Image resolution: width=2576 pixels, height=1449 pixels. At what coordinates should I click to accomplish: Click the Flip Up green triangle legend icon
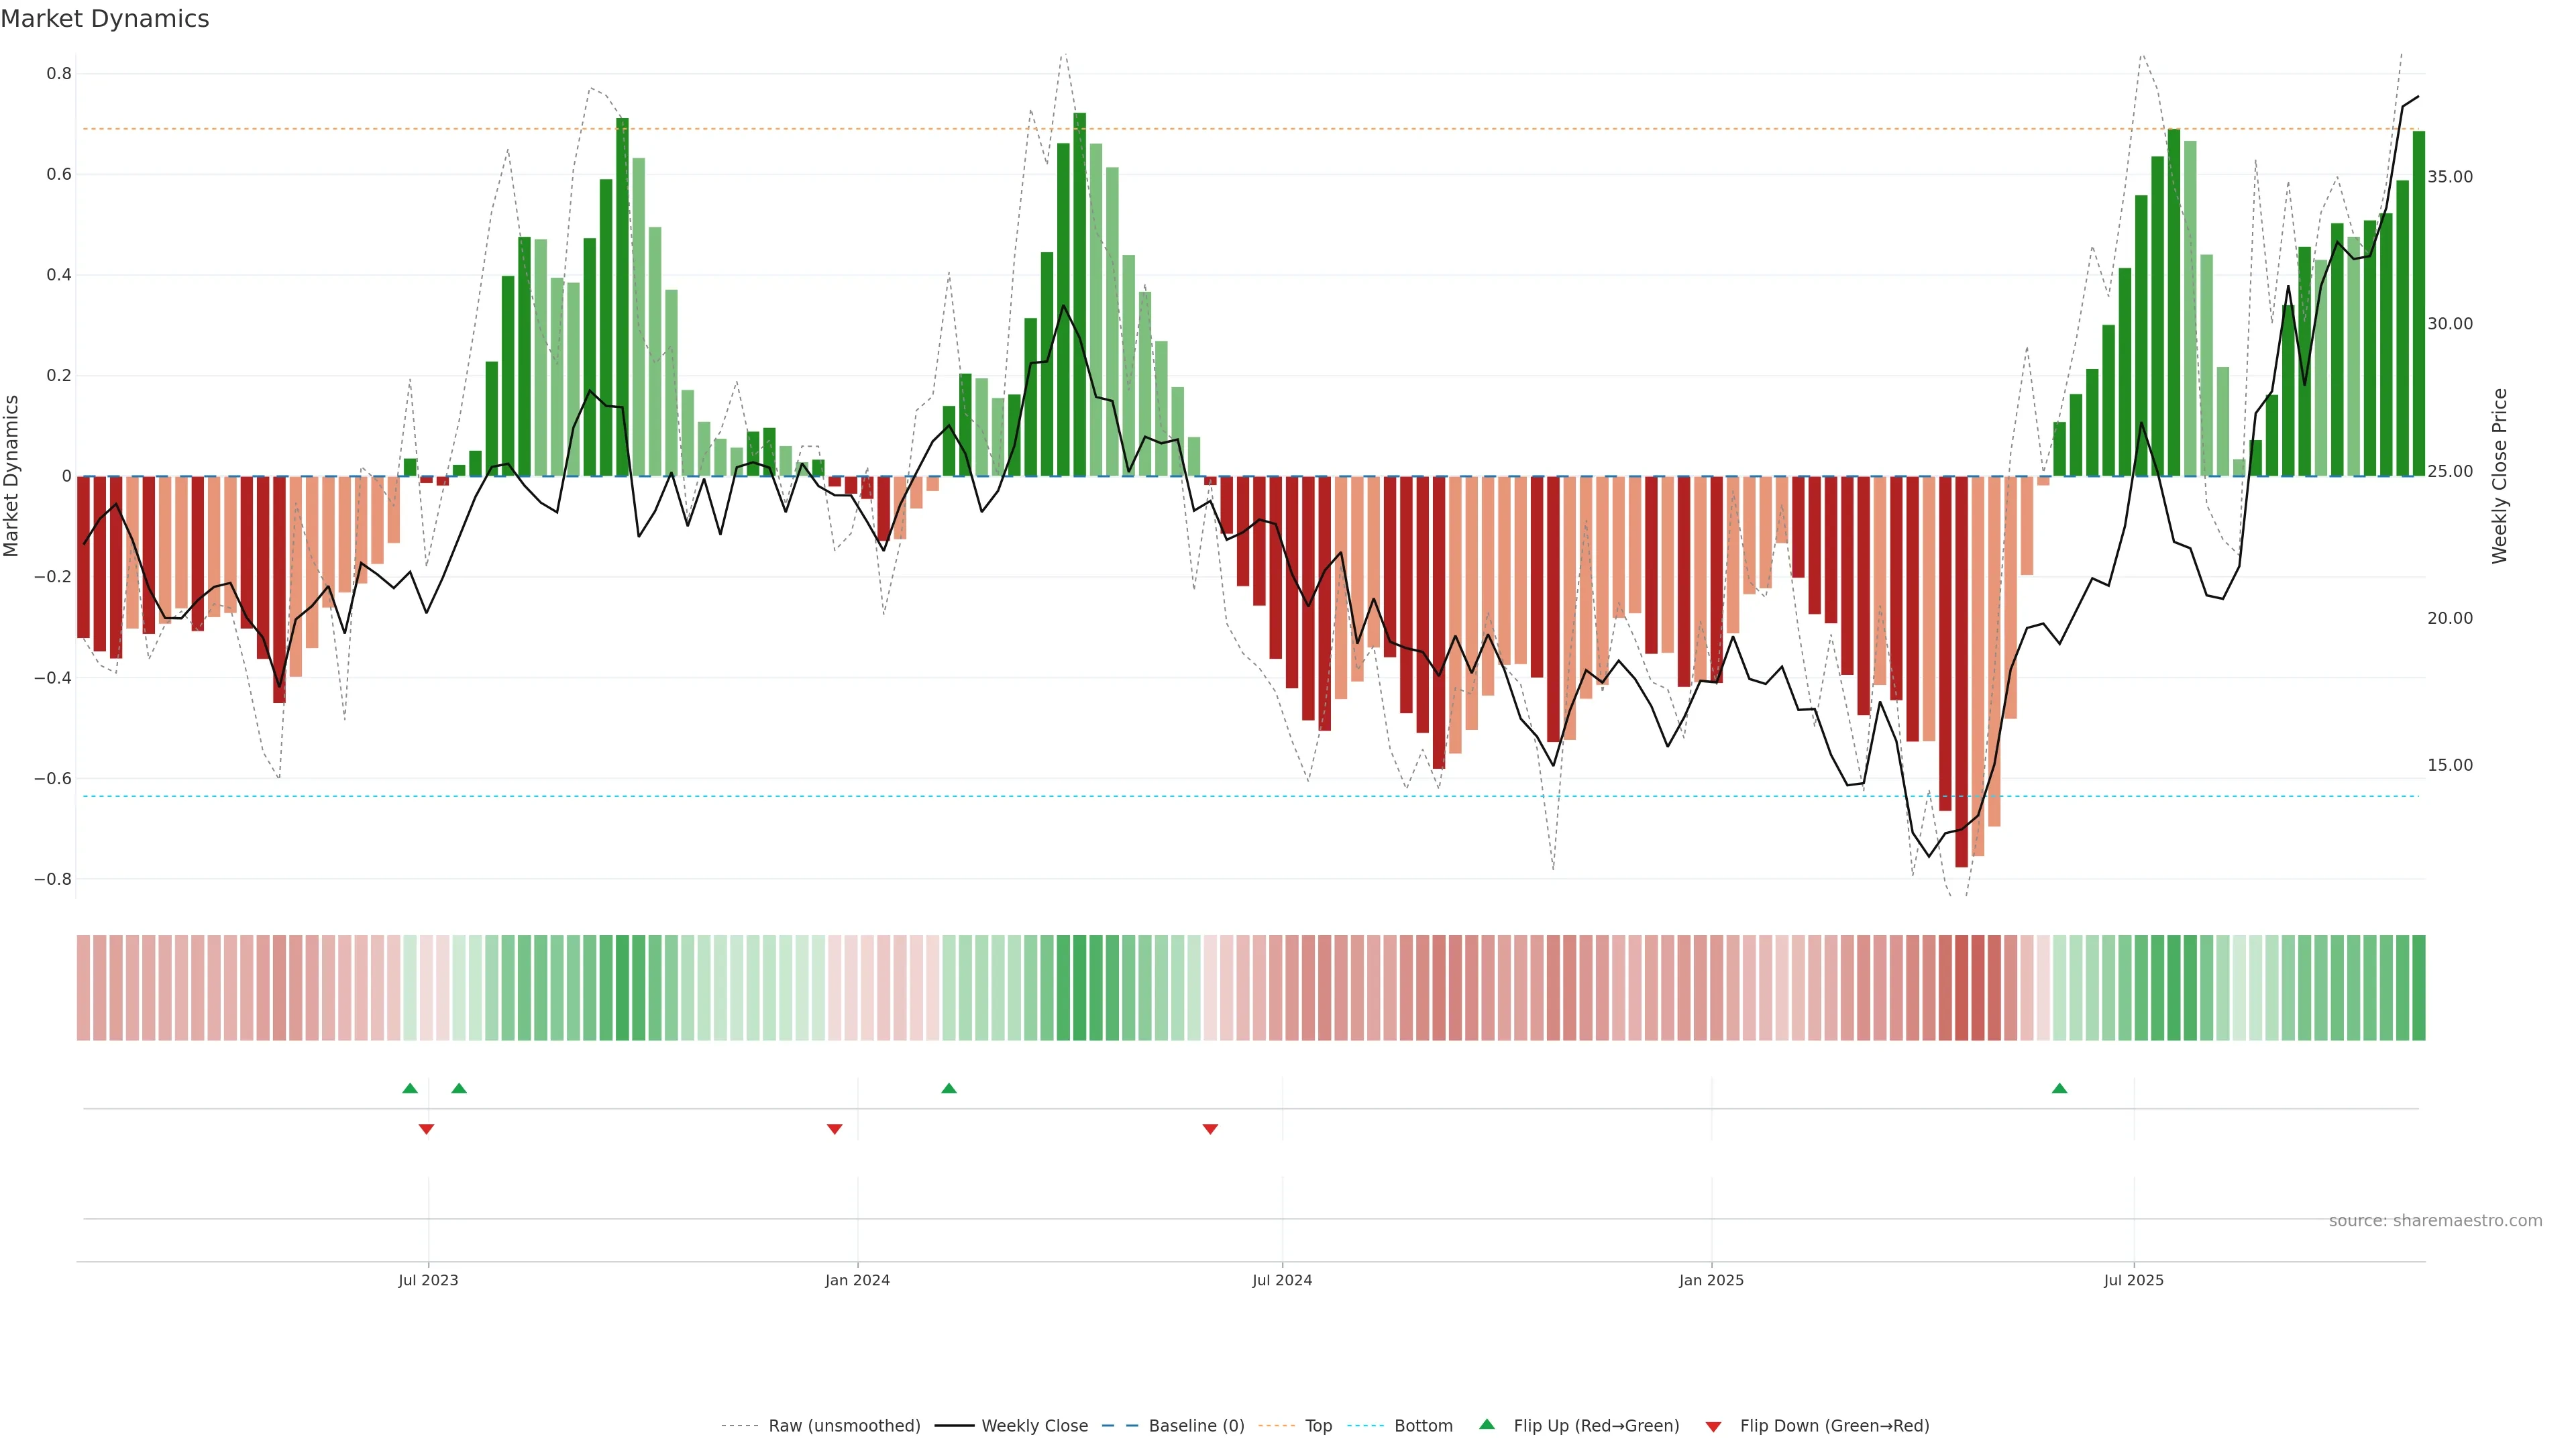pos(1487,1424)
